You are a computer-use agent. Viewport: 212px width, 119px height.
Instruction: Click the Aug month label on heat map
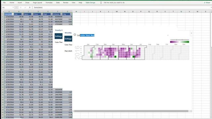[149, 44]
